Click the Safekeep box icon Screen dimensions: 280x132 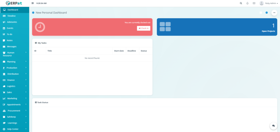click(x=4, y=117)
